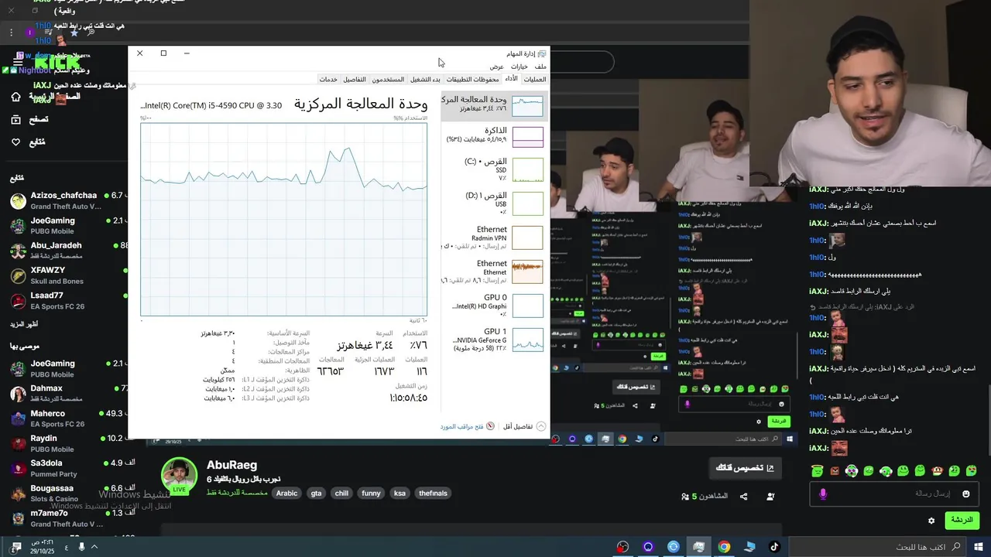Click the orange Ethernet activity graph thumbnail

527,272
